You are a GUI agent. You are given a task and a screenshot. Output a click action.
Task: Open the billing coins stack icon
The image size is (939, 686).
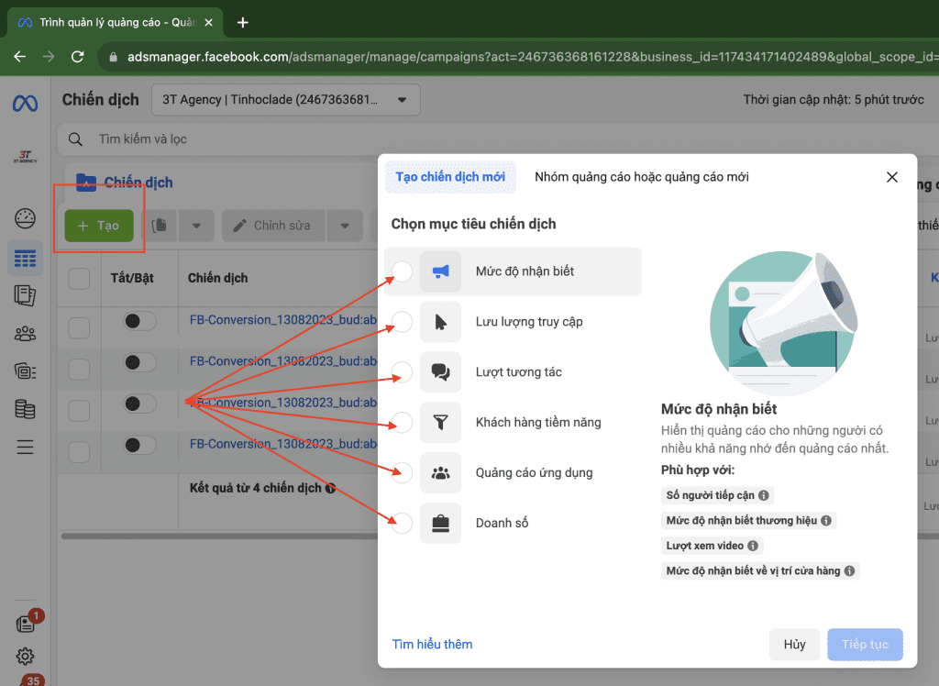[25, 410]
